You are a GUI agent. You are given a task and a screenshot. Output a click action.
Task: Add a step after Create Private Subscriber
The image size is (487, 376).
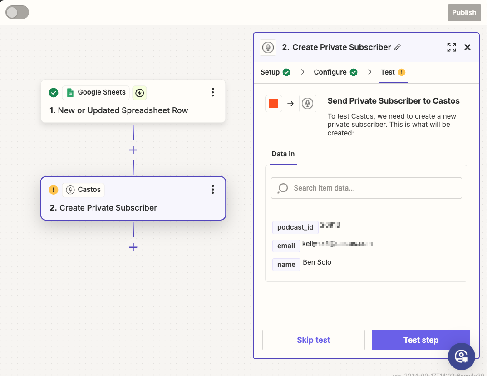point(133,247)
